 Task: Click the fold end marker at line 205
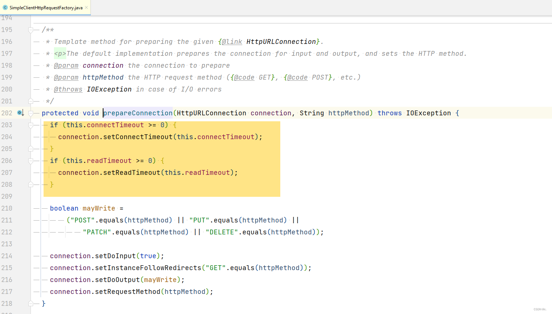(x=31, y=149)
